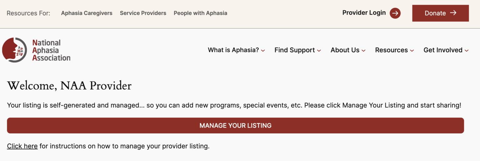480x161 pixels.
Task: Open the Get Involved menu item
Action: pos(443,50)
